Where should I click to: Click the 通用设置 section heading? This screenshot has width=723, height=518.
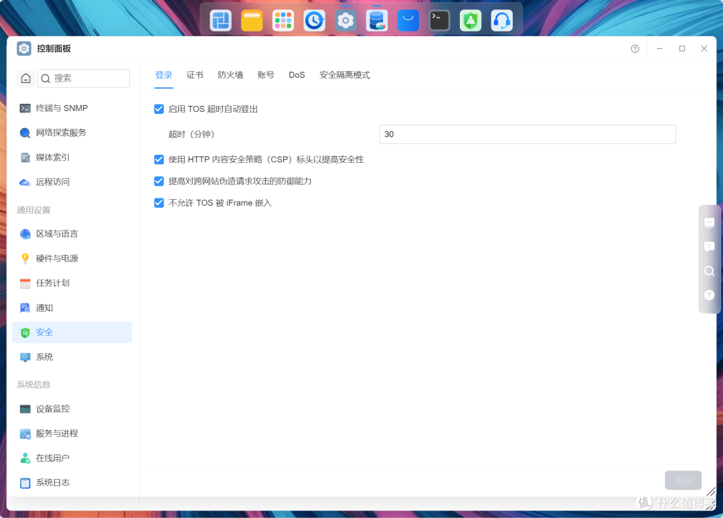coord(33,210)
